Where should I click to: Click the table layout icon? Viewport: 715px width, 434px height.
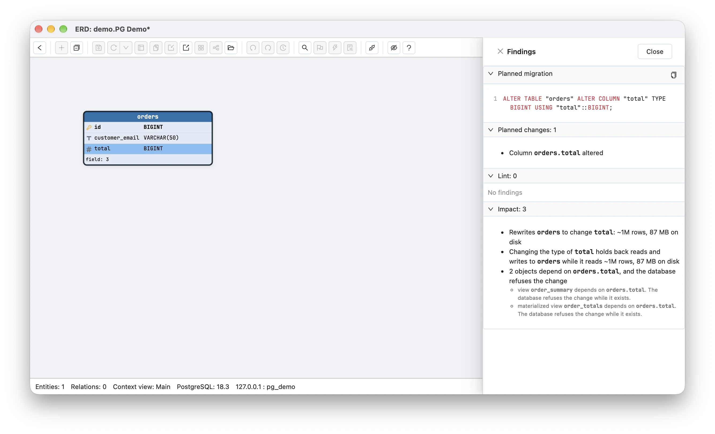[141, 48]
